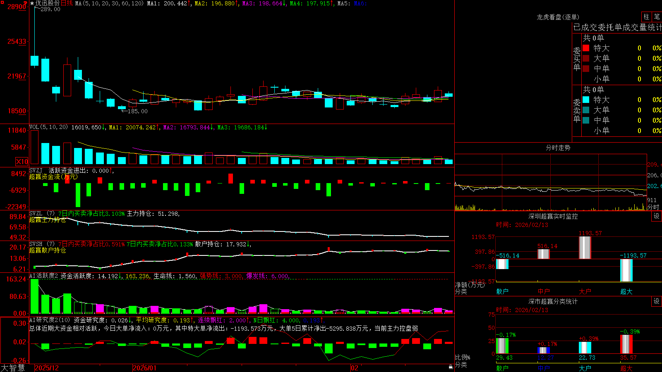Click the time 2026/02/13 in 实时监控
The height and width of the screenshot is (372, 662).
pos(522,225)
